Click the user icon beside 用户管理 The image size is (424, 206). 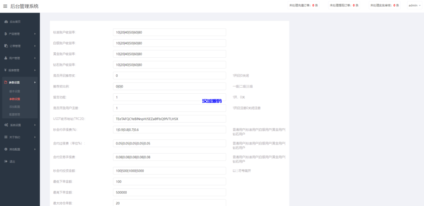tap(6, 58)
